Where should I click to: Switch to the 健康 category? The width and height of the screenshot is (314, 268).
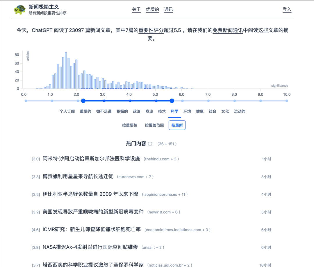point(200,111)
